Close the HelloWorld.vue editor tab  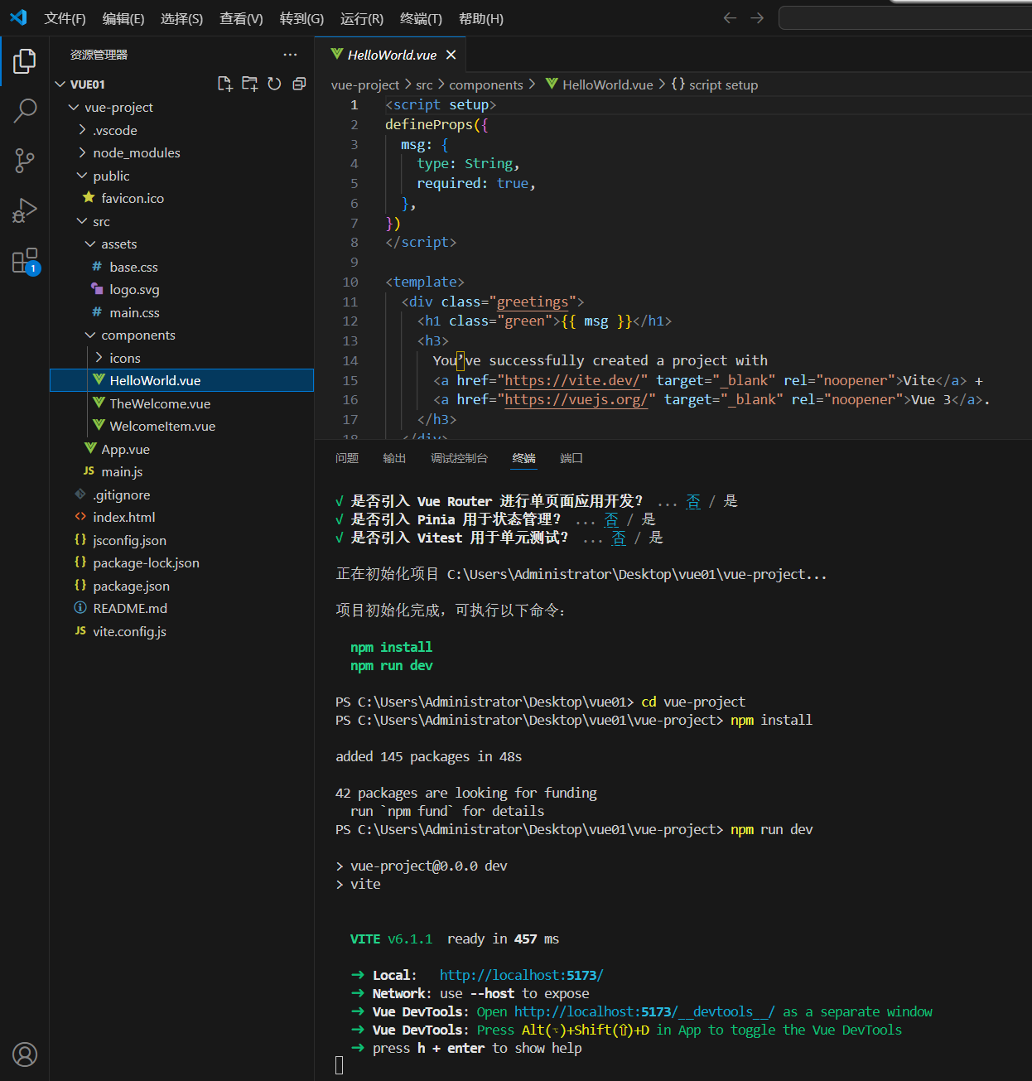[451, 55]
